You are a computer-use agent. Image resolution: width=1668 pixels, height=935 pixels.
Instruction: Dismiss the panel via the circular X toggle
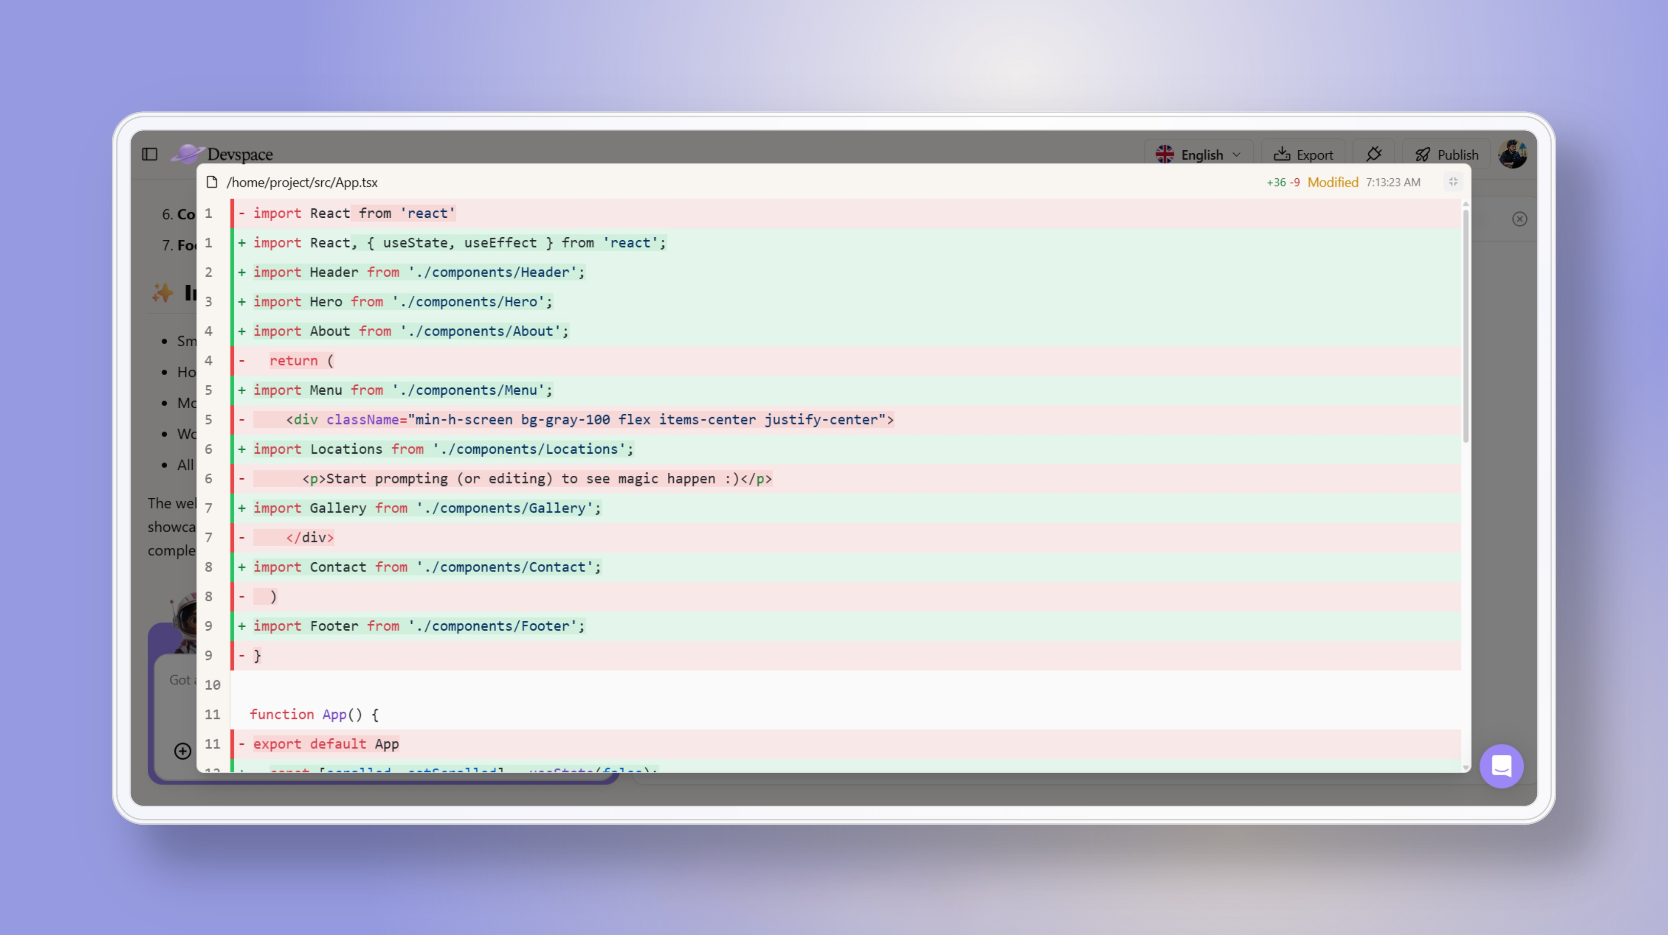click(x=1520, y=219)
